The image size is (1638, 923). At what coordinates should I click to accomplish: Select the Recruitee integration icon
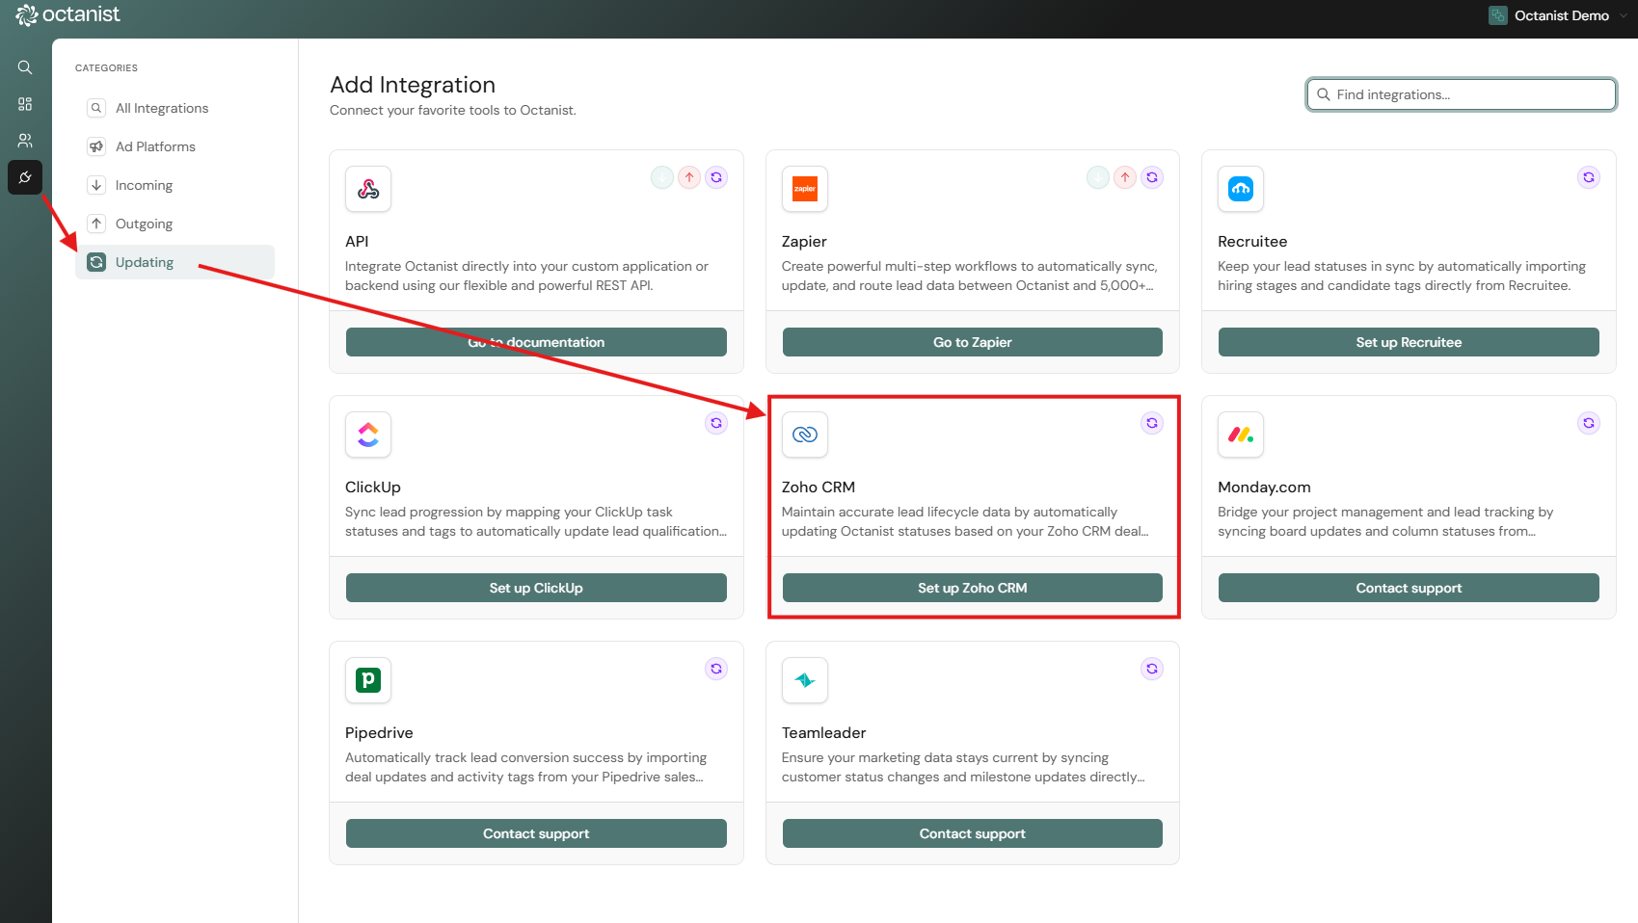[1241, 189]
